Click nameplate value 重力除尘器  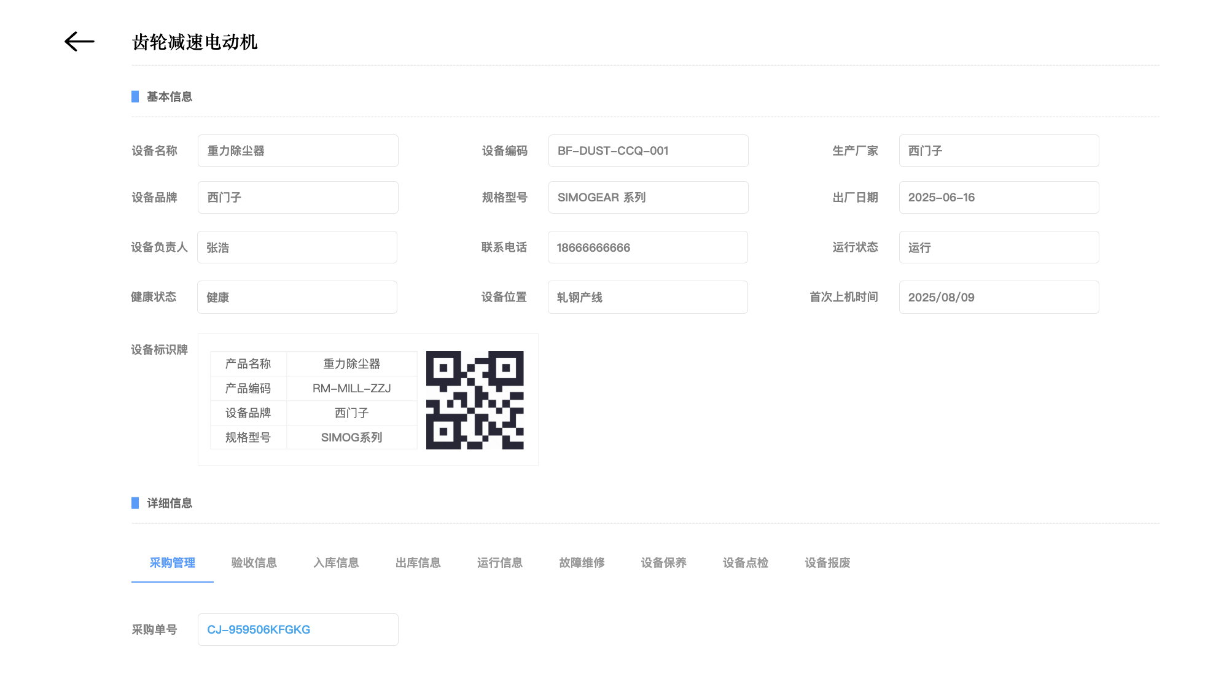[x=352, y=363]
